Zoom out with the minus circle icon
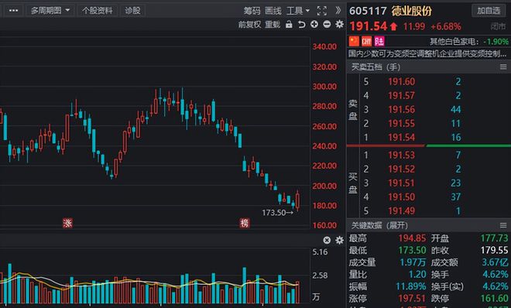This screenshot has width=511, height=308. pos(327,24)
